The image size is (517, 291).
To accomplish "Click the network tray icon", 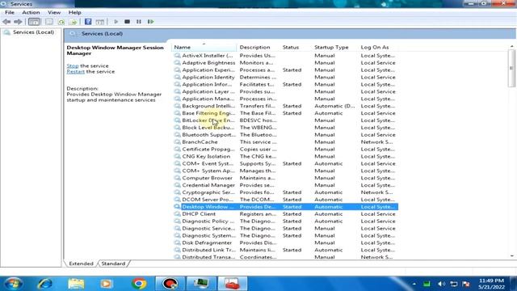I will click(x=454, y=284).
